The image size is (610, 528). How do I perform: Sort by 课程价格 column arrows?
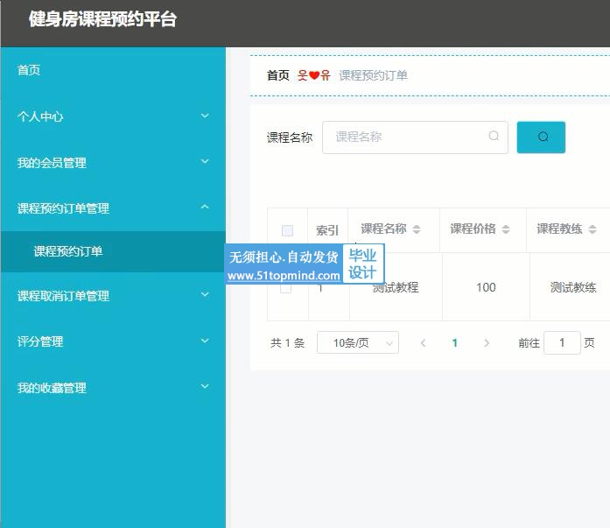click(506, 229)
